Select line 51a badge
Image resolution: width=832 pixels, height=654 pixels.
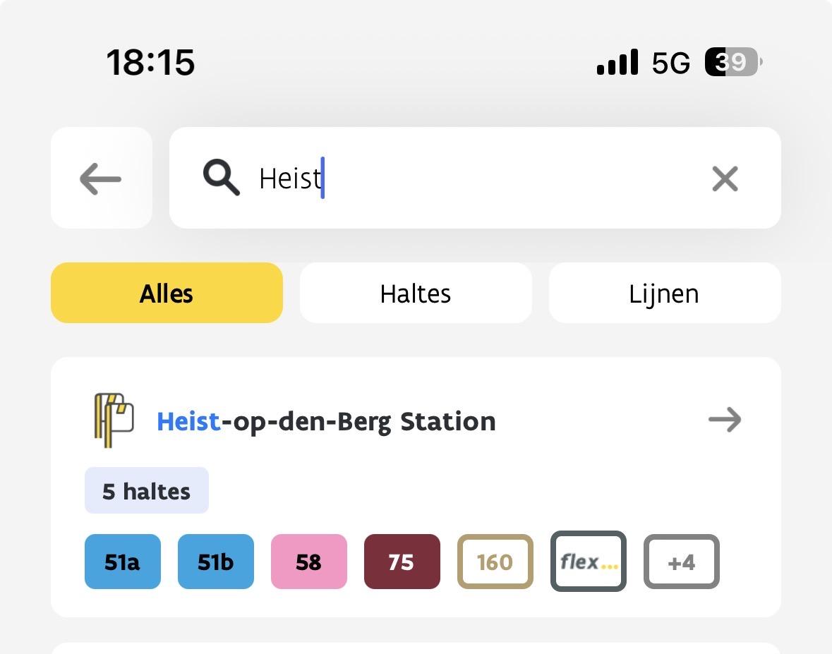click(122, 562)
